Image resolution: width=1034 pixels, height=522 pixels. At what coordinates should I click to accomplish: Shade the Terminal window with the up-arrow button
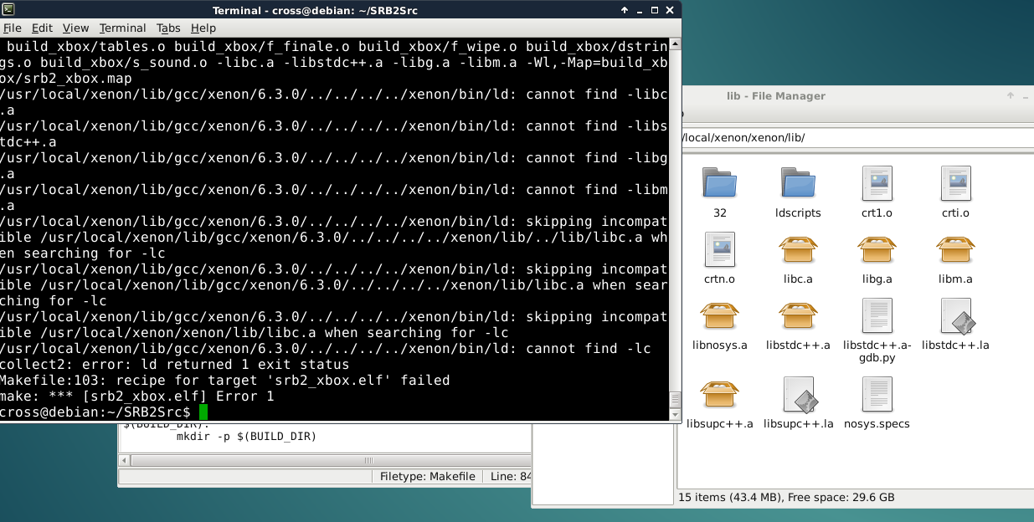point(625,10)
